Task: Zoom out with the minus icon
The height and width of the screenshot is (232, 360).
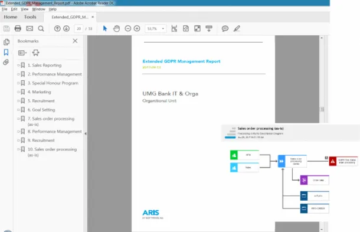Action: (128, 28)
